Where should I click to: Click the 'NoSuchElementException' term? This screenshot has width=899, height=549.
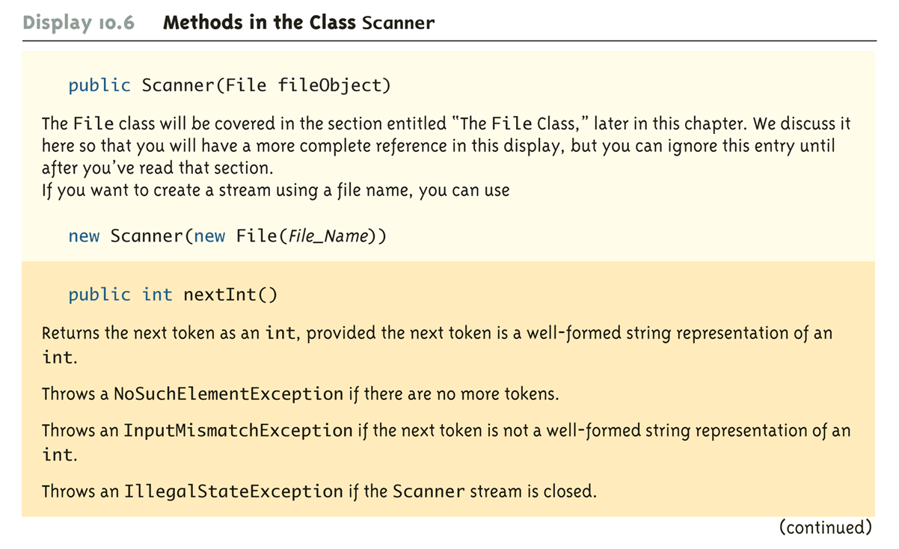pos(228,393)
